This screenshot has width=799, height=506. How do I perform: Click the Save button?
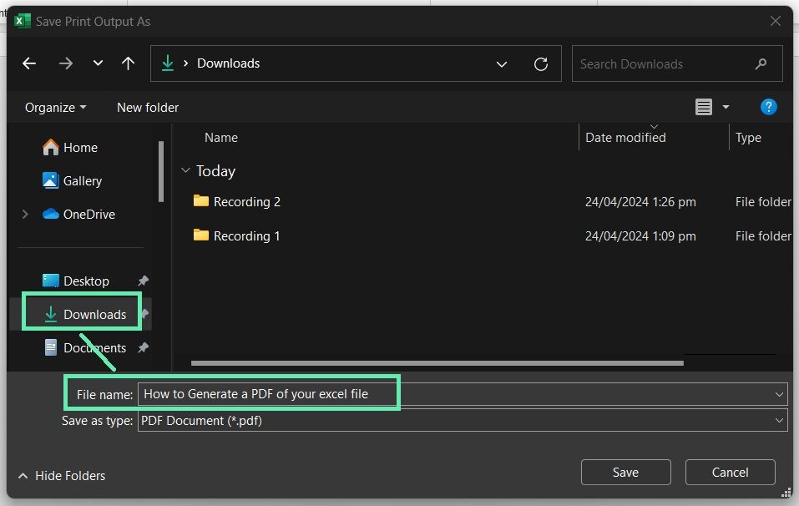[625, 473]
